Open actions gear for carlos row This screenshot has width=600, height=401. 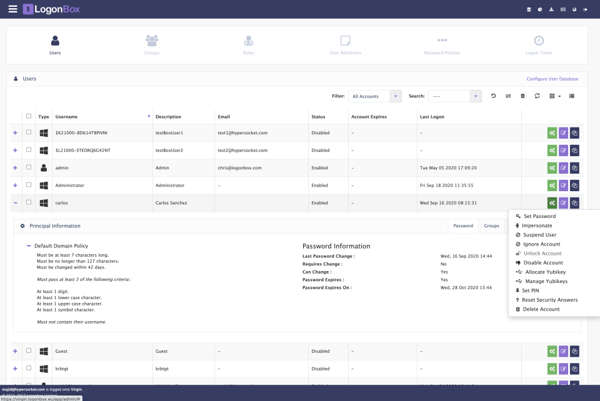pyautogui.click(x=552, y=203)
